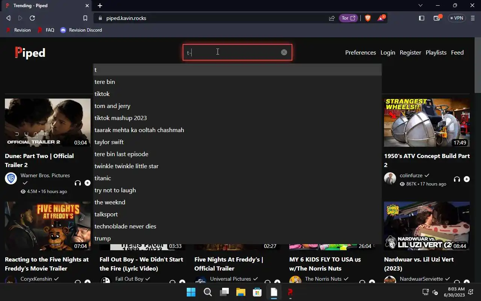Open Preferences page
Image resolution: width=481 pixels, height=301 pixels.
click(360, 53)
